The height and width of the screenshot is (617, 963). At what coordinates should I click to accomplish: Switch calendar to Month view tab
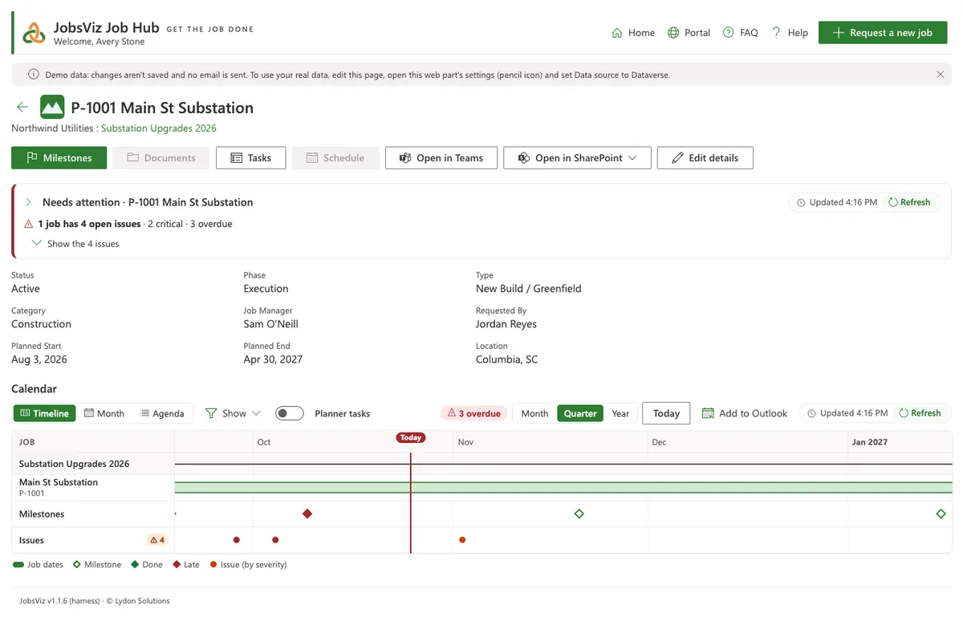coord(104,413)
